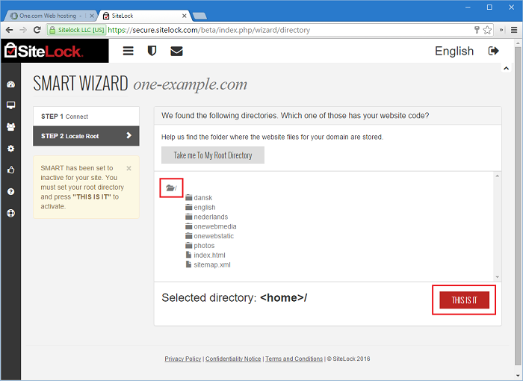The width and height of the screenshot is (523, 381).
Task: Close the SiteLock browser tab
Action: click(184, 16)
